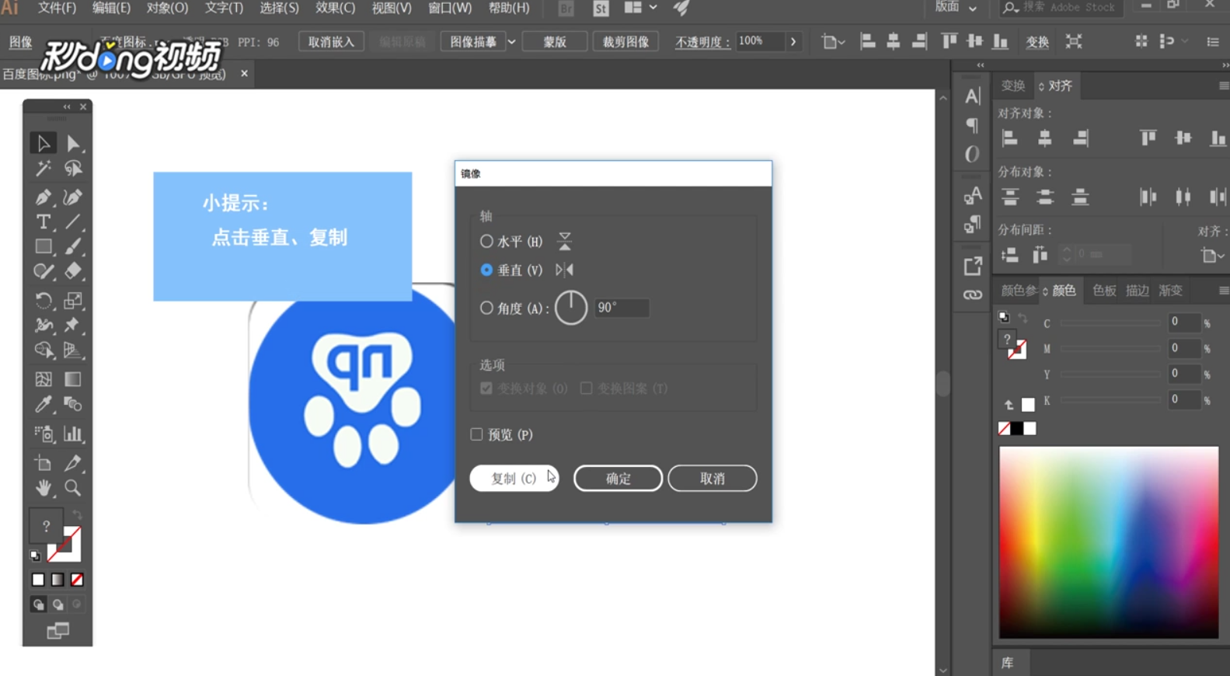Select the Eraser tool

[73, 271]
